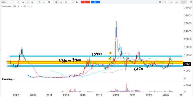Select the candlestick chart type icon
Image resolution: width=193 pixels, height=97 pixels.
(x=39, y=2)
